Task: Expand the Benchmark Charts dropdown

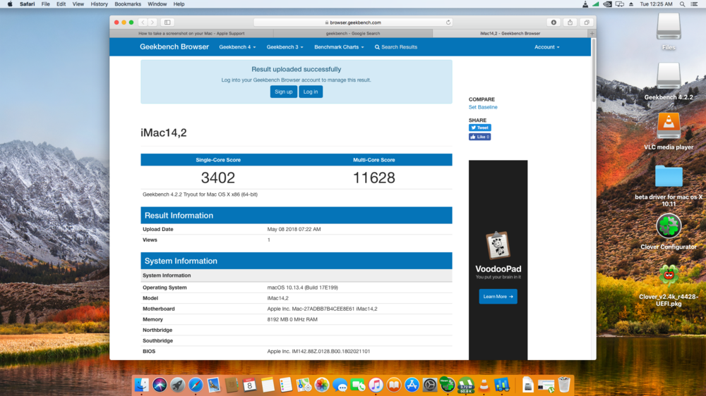Action: (x=339, y=47)
